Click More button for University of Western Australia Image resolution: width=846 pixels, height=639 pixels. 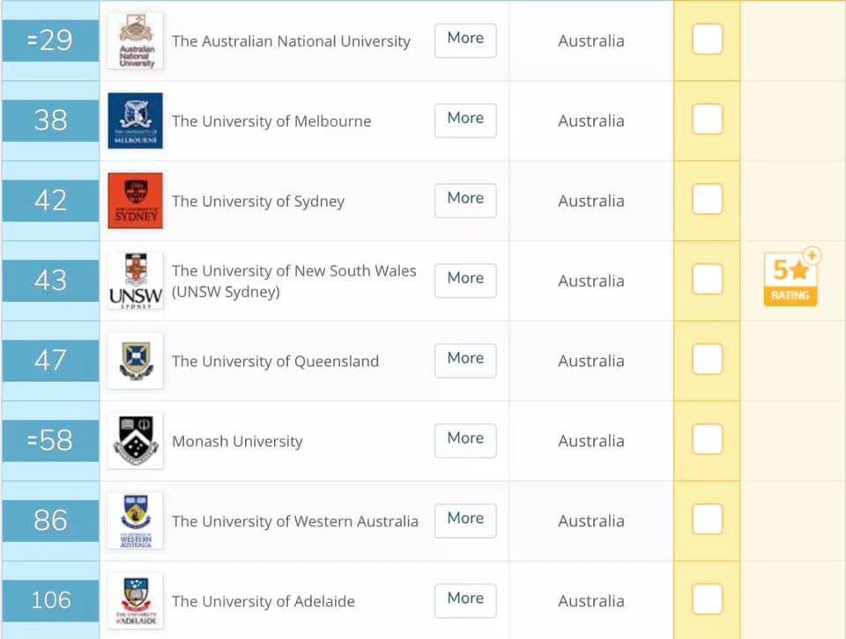(x=465, y=520)
